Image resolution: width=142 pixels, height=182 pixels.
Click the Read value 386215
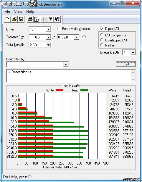tap(128, 148)
